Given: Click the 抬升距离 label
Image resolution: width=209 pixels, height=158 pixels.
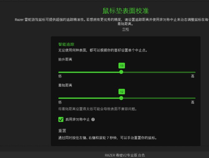Looking at the screenshot, I should tap(65, 59).
